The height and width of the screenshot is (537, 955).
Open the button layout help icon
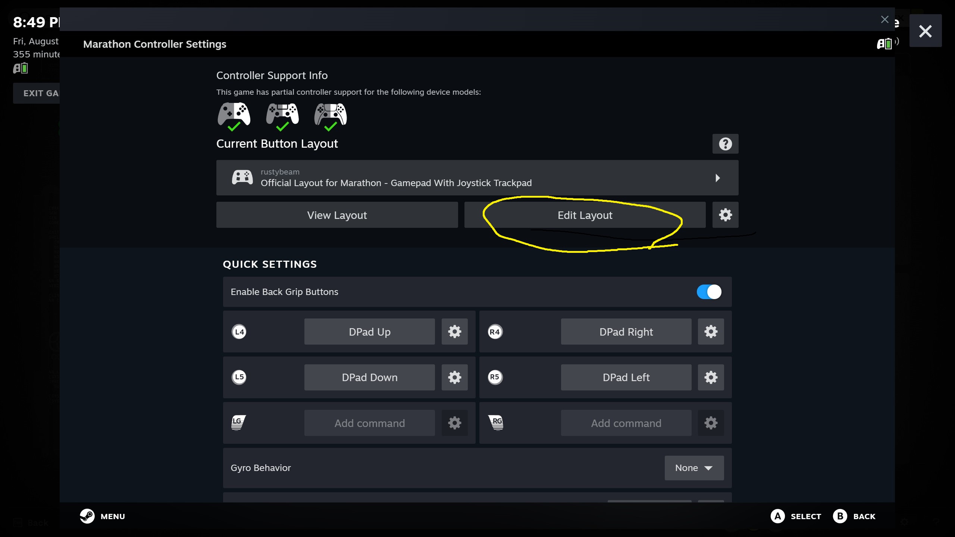tap(725, 144)
